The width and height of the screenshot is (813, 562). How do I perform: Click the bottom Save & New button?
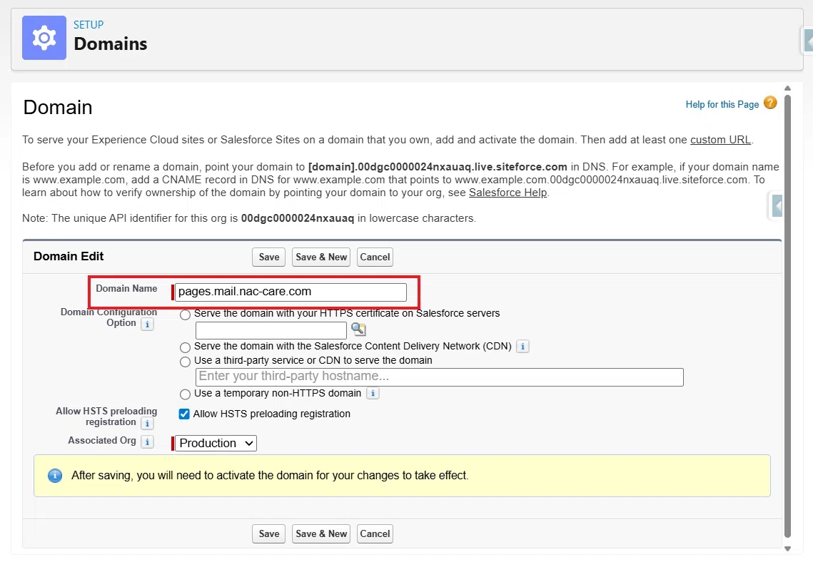point(321,534)
